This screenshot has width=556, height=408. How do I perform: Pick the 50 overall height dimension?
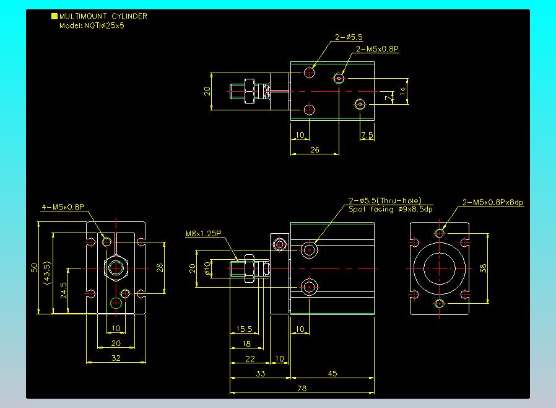point(34,268)
